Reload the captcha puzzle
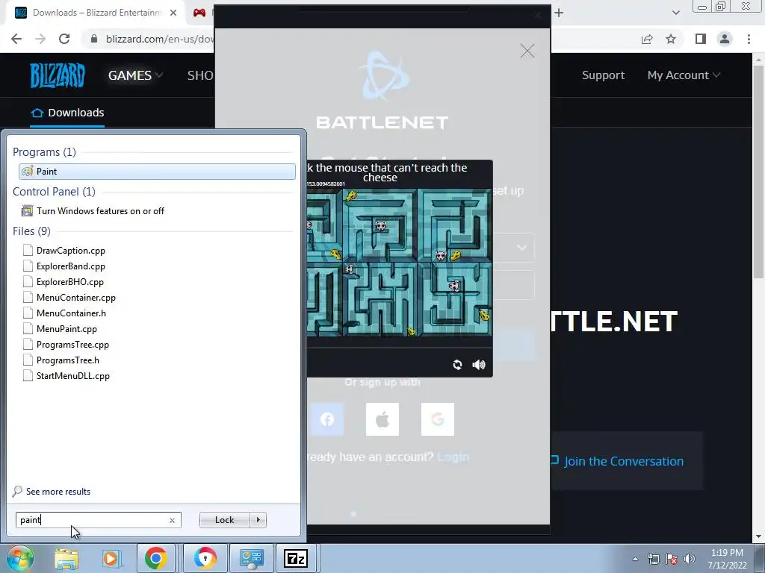The width and height of the screenshot is (765, 573). click(457, 364)
